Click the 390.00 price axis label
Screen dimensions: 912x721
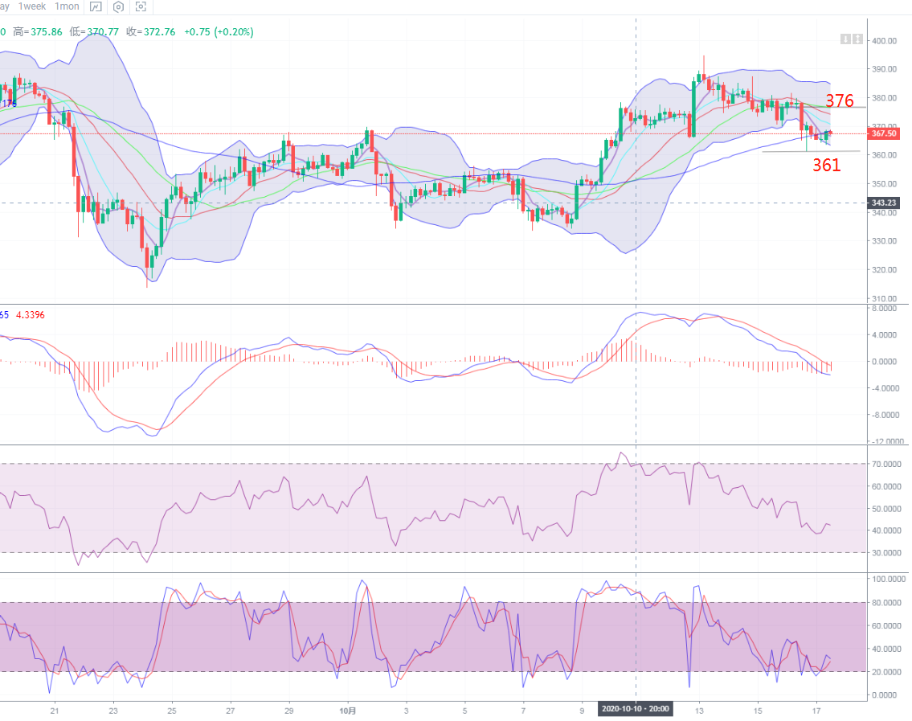pos(884,69)
